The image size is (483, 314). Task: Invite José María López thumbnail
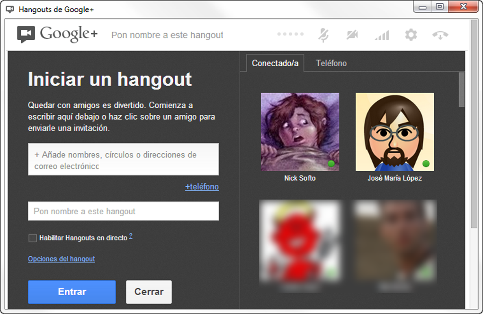point(394,132)
